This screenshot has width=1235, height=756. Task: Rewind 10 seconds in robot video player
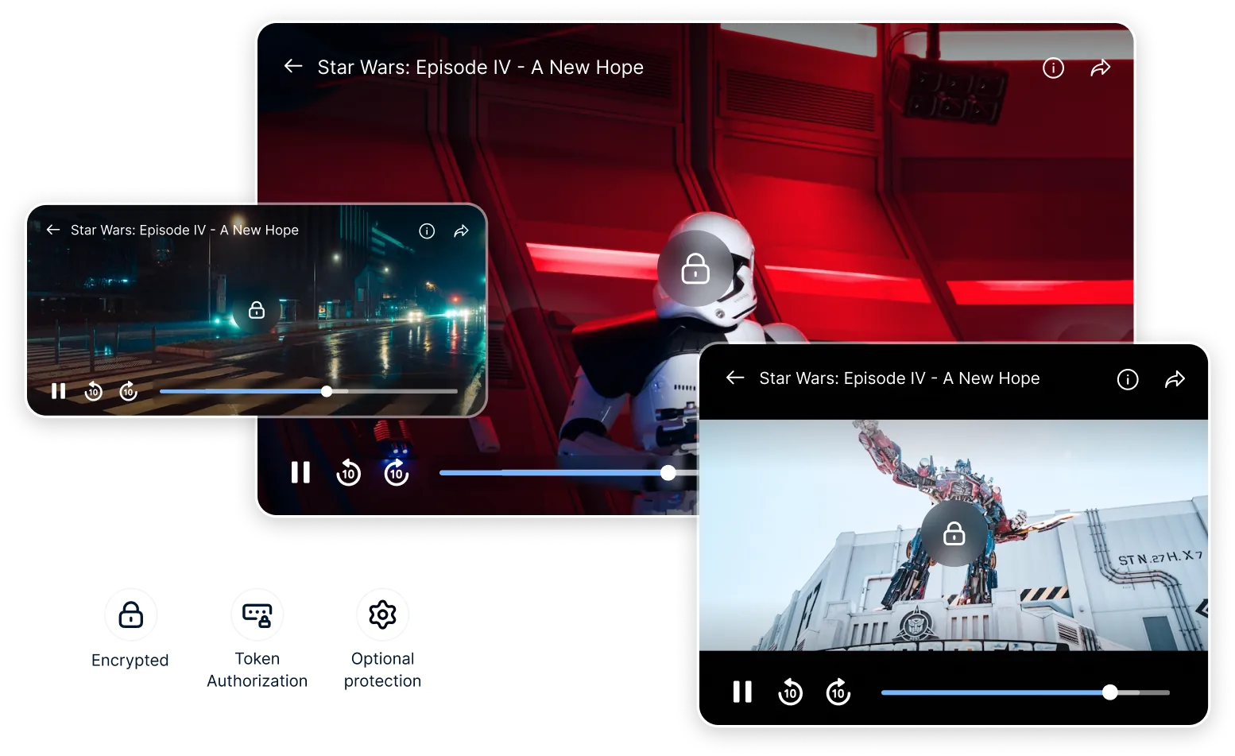point(790,692)
